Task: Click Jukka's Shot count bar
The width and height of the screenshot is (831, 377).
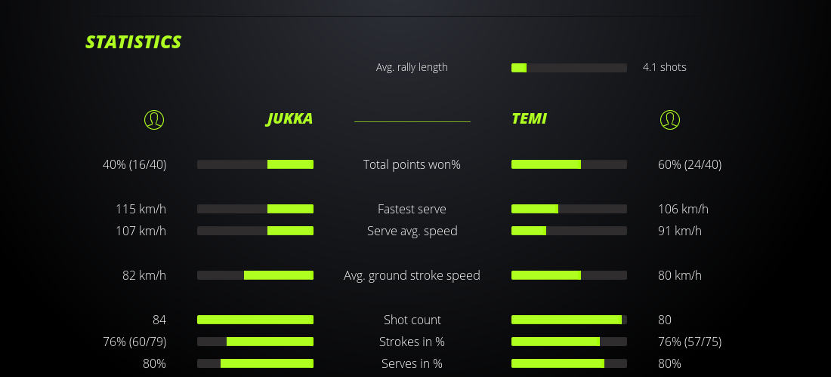Action: pos(255,320)
